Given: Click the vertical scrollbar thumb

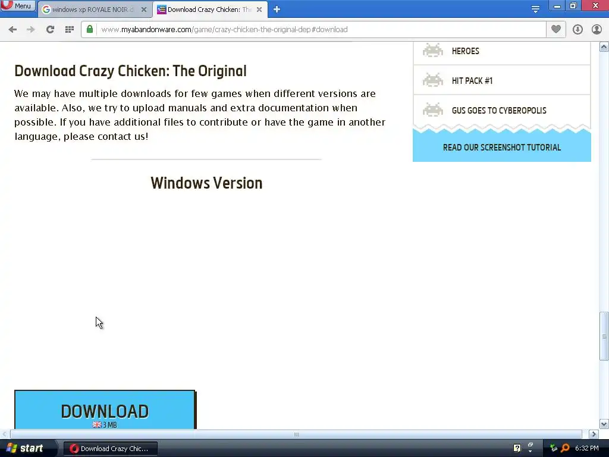Looking at the screenshot, I should tap(604, 336).
